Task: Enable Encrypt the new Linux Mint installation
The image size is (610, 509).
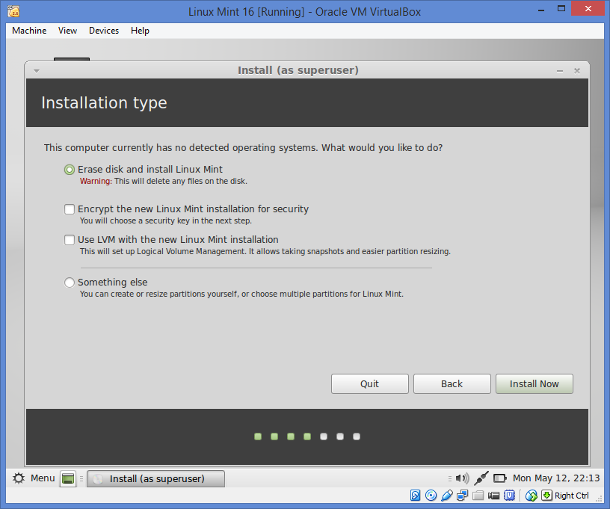Action: 70,209
